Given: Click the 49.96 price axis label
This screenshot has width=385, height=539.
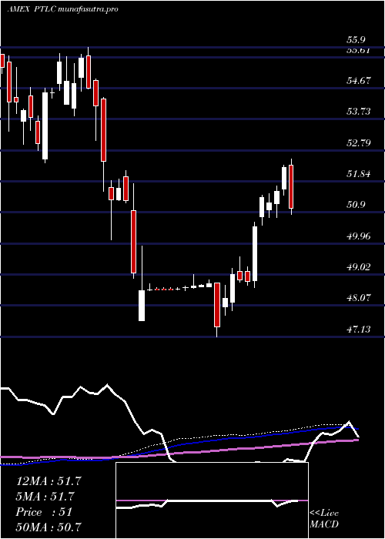Looking at the screenshot, I should tap(359, 236).
